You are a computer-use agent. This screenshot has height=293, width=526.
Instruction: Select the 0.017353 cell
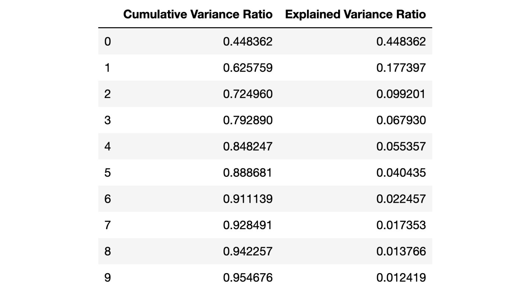[x=401, y=225]
